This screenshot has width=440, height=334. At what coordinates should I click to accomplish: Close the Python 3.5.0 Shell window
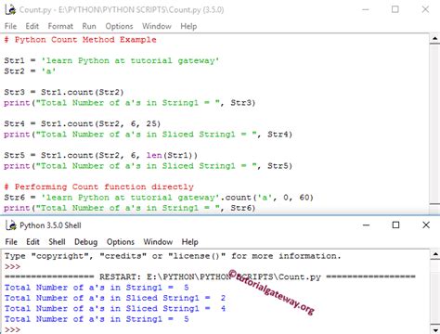pos(426,225)
